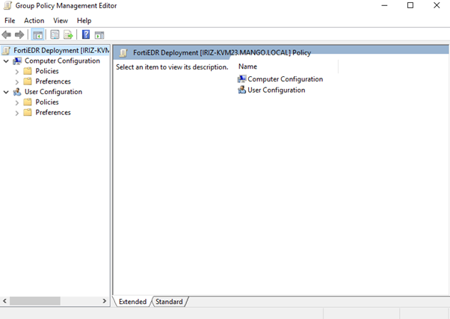The width and height of the screenshot is (450, 319).
Task: Click the Computer Configuration icon in tree
Action: (x=17, y=61)
